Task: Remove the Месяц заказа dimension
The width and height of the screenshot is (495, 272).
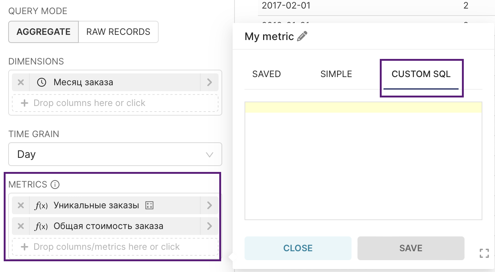Action: (21, 82)
